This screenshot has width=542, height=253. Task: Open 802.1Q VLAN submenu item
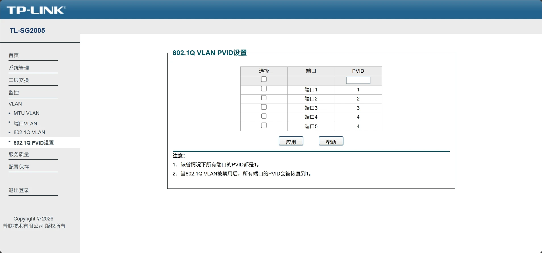tap(29, 132)
